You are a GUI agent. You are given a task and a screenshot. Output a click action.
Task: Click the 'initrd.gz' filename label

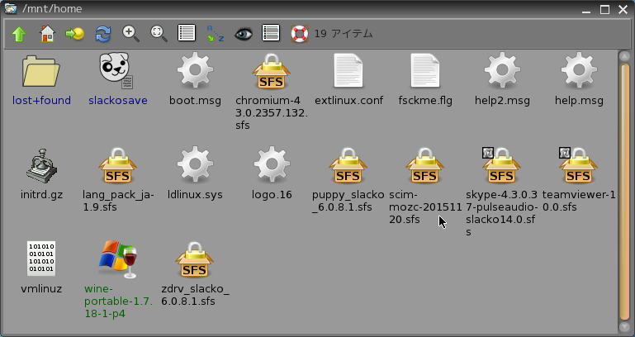41,195
